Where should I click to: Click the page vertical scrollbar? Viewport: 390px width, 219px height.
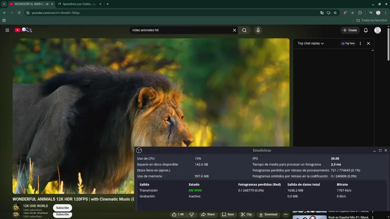click(x=388, y=44)
